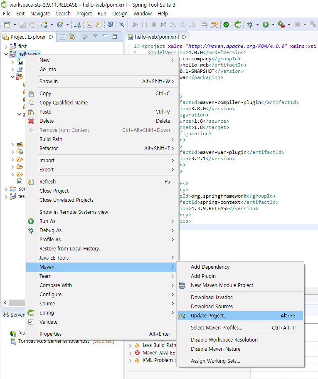The height and width of the screenshot is (379, 318).
Task: Open the Project Explorer view menu dropdown
Action: (x=95, y=37)
